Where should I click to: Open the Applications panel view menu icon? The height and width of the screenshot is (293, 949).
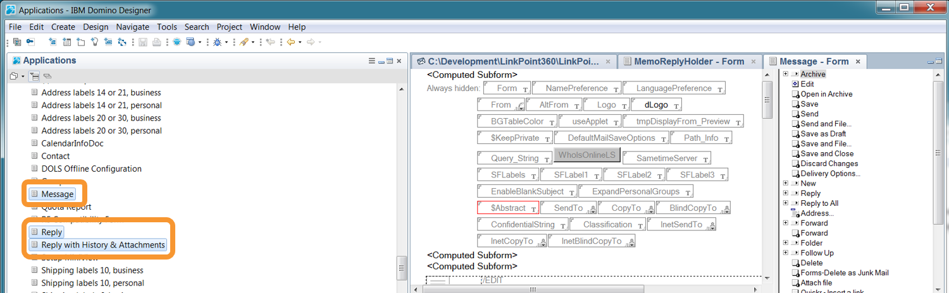click(372, 61)
